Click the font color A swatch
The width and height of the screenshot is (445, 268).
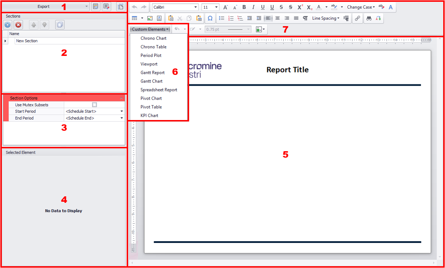click(x=319, y=7)
